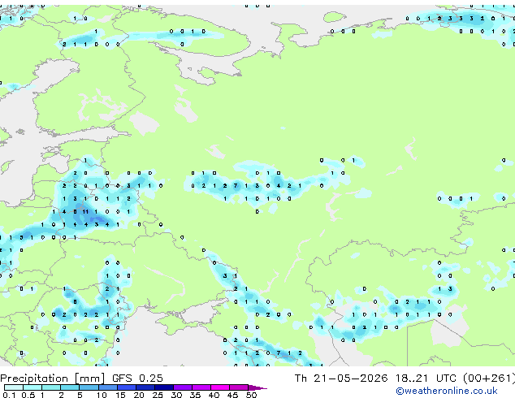The height and width of the screenshot is (398, 515).
Task: Select the light blue 2–5 mm legend swatch
Action: (x=70, y=387)
